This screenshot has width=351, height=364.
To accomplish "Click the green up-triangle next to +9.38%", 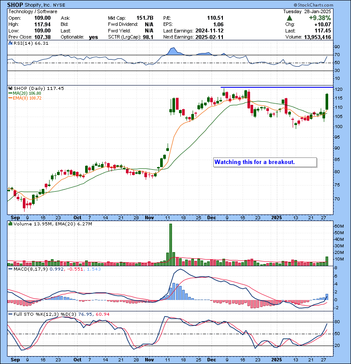I will (290, 18).
